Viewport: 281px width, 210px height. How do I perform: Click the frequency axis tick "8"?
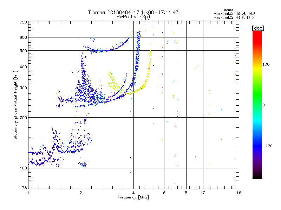point(186,193)
